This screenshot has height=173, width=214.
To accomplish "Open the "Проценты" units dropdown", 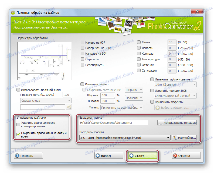I will tap(134, 98).
